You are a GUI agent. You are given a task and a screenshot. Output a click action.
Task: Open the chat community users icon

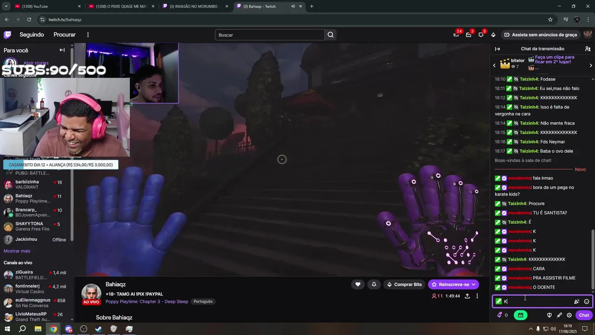pos(588,49)
